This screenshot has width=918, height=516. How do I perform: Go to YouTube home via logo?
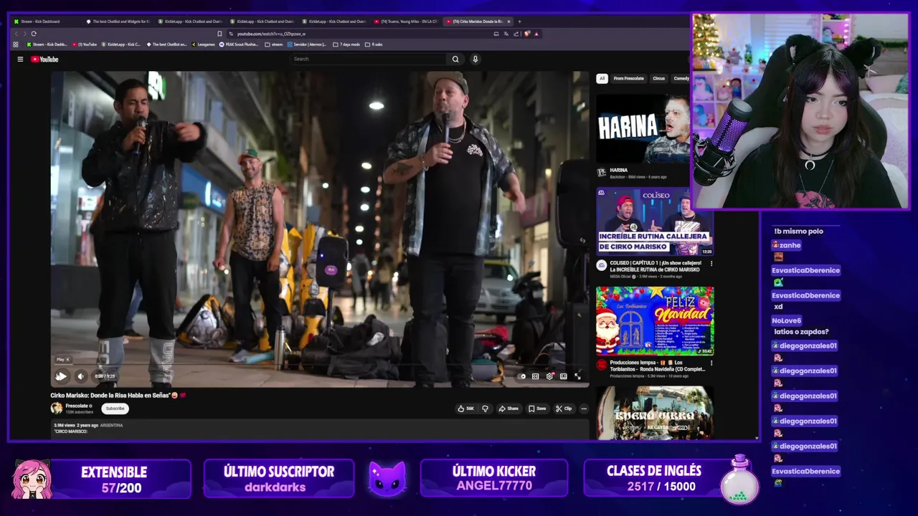click(x=44, y=59)
